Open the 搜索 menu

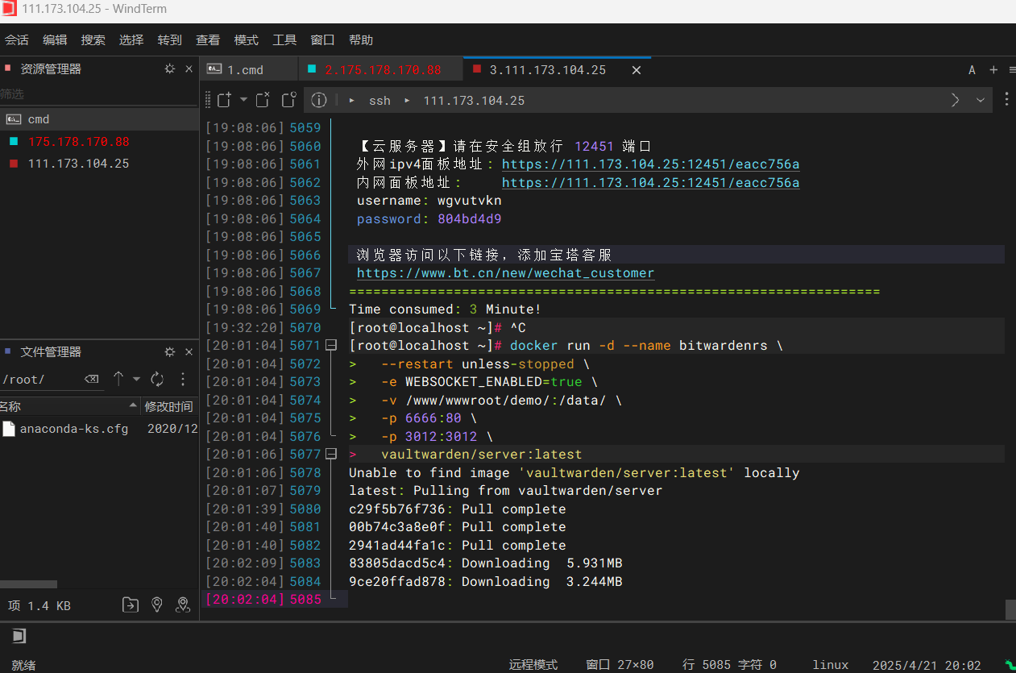click(93, 39)
